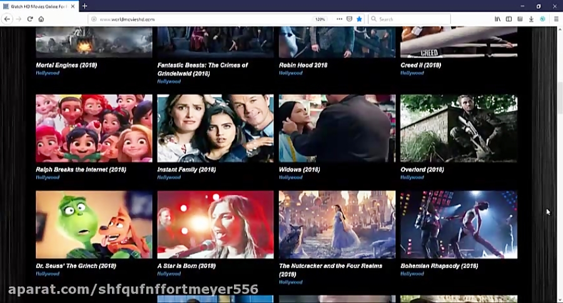Open A Star Is Born (2018) link
The width and height of the screenshot is (563, 303).
click(x=186, y=266)
